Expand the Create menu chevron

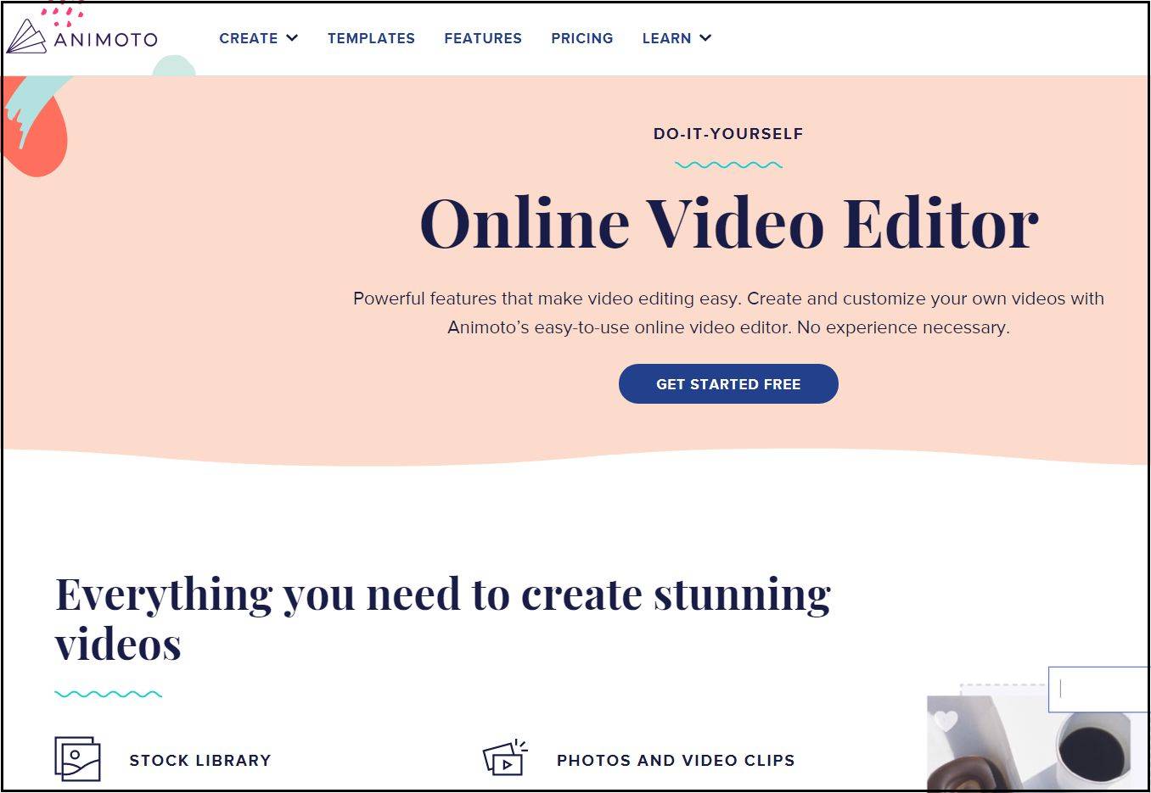coord(292,38)
